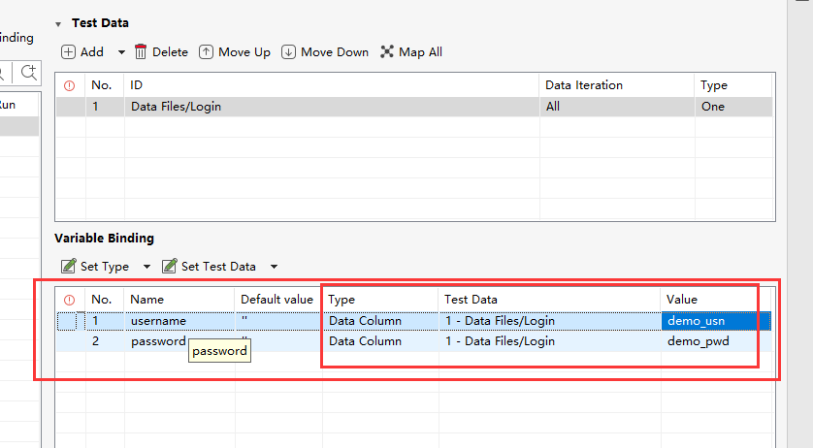813x448 pixels.
Task: Click Data Column type of password row
Action: point(365,341)
